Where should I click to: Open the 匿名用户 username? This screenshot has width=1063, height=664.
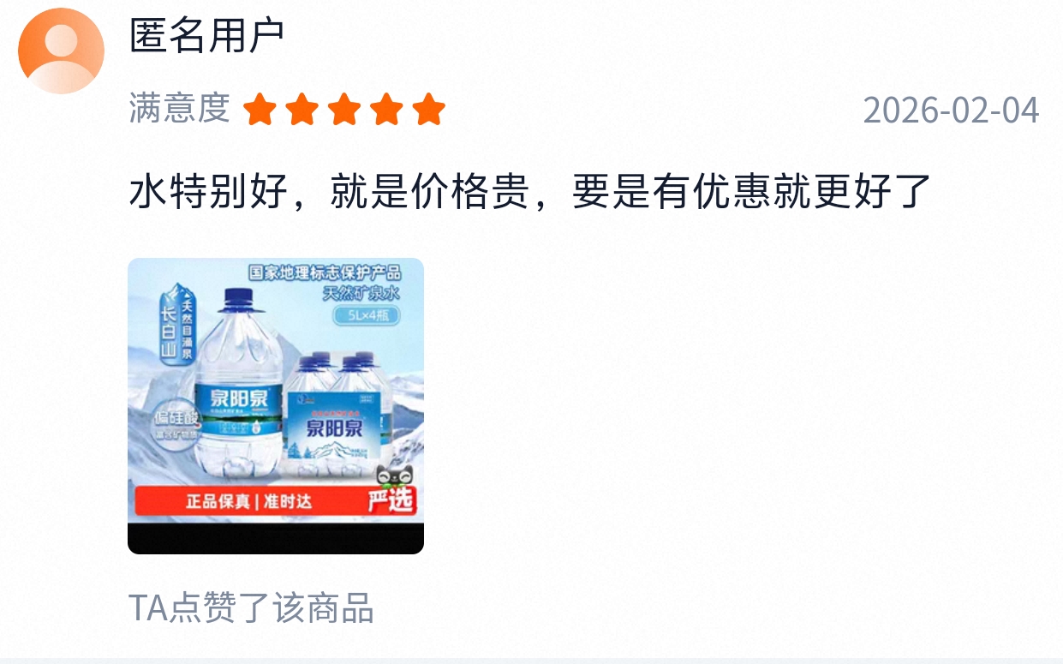[x=206, y=36]
